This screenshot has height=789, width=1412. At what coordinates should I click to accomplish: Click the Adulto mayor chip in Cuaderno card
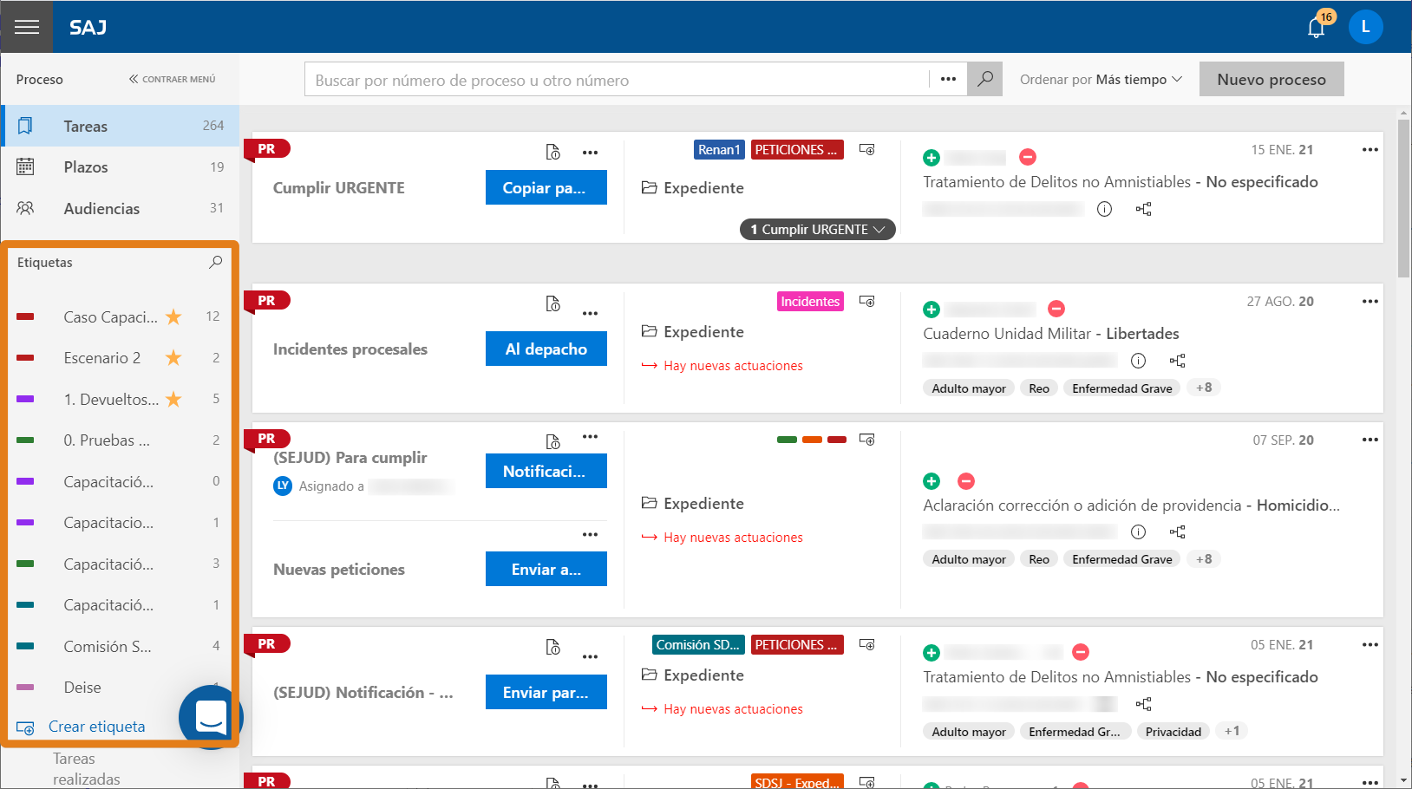[x=969, y=388]
